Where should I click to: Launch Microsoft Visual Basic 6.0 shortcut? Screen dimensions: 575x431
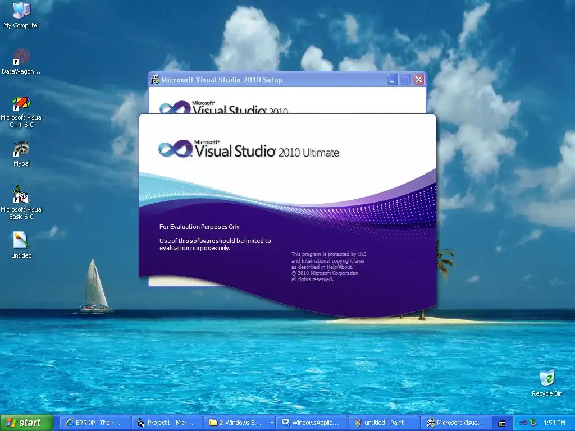[x=21, y=203]
